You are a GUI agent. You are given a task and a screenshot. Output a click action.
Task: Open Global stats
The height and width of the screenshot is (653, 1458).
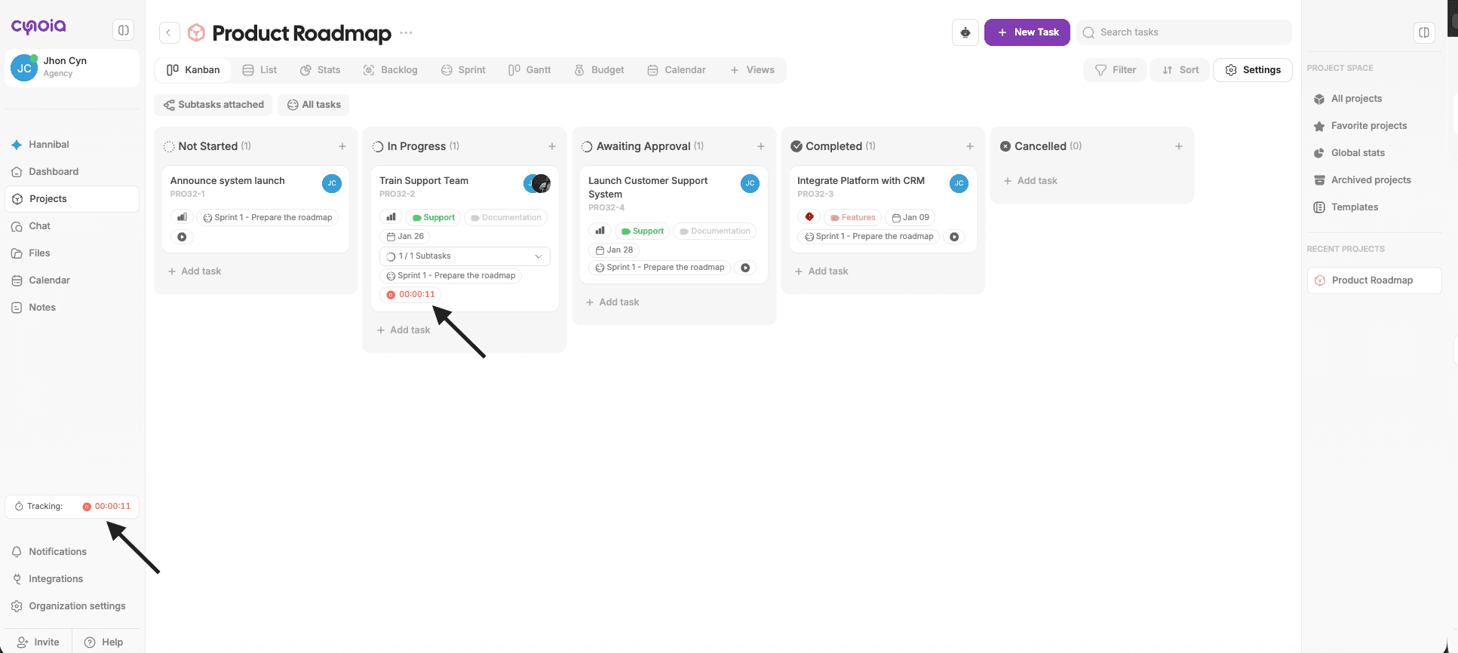coord(1358,153)
